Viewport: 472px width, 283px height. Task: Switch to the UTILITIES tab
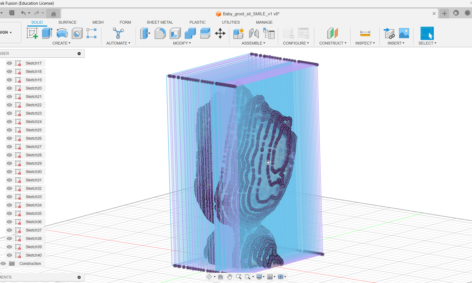pyautogui.click(x=231, y=22)
